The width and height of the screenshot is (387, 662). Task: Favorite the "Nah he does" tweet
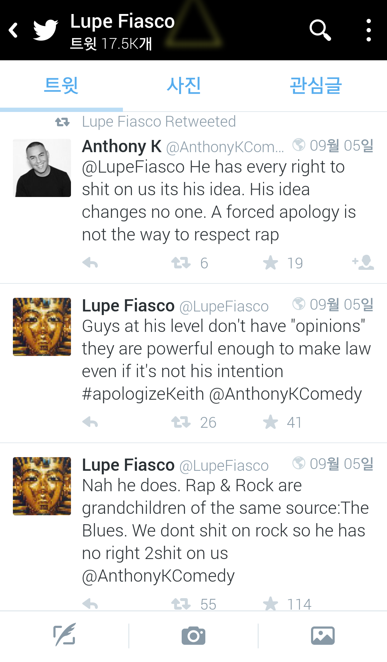[x=271, y=604]
